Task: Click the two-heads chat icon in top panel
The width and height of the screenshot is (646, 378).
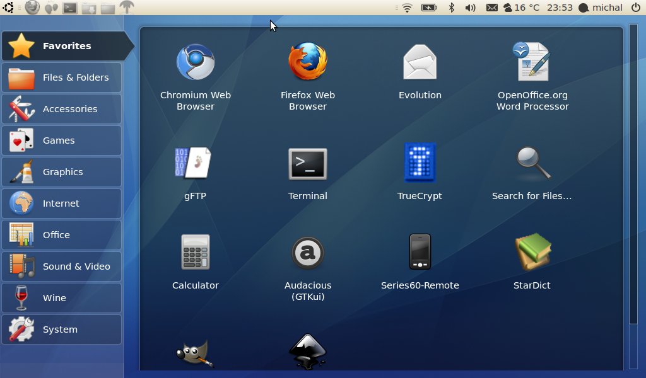Action: [x=51, y=8]
